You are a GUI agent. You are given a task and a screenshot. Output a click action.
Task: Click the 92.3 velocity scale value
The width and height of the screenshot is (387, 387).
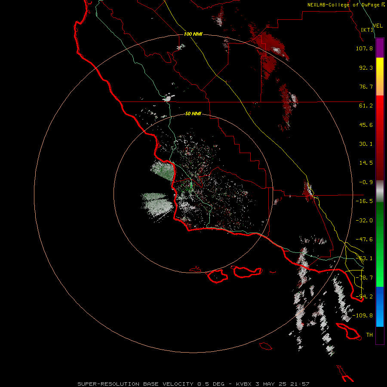click(x=366, y=68)
